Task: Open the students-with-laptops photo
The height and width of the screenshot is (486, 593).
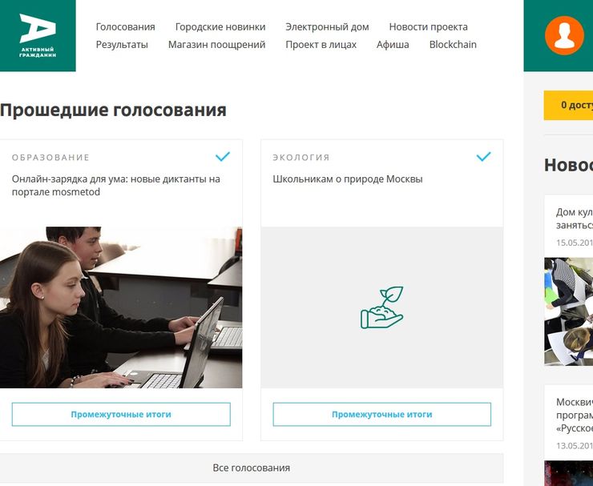Action: point(121,307)
